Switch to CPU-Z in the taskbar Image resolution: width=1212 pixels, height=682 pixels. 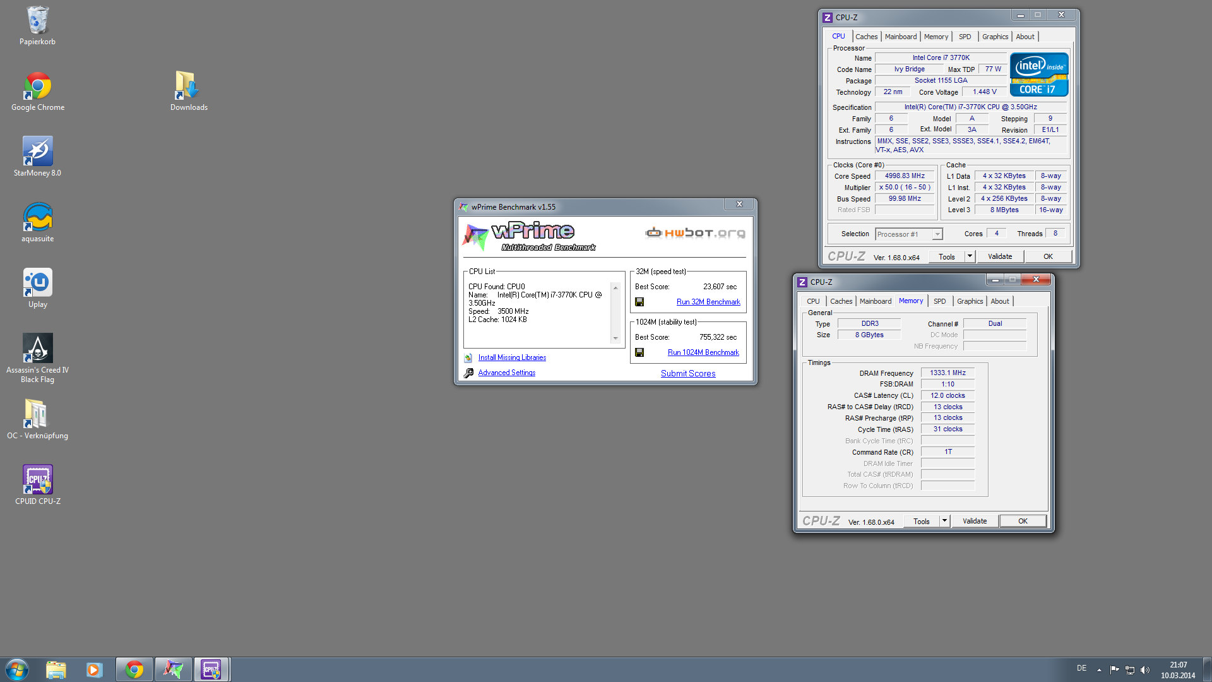(x=211, y=669)
